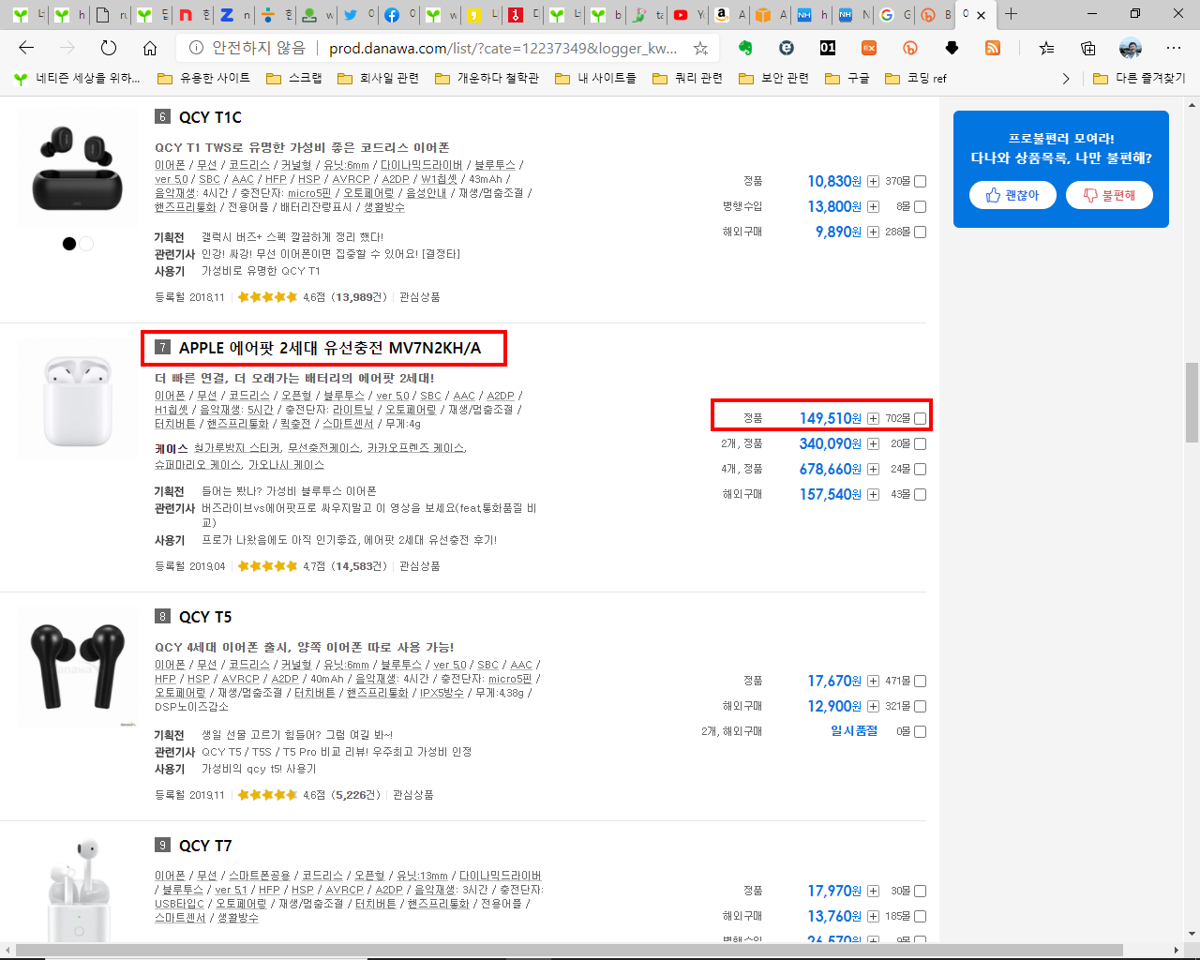This screenshot has width=1200, height=960.
Task: Open APPLE 에어팟 2세대 유선충전 product title
Action: point(330,348)
